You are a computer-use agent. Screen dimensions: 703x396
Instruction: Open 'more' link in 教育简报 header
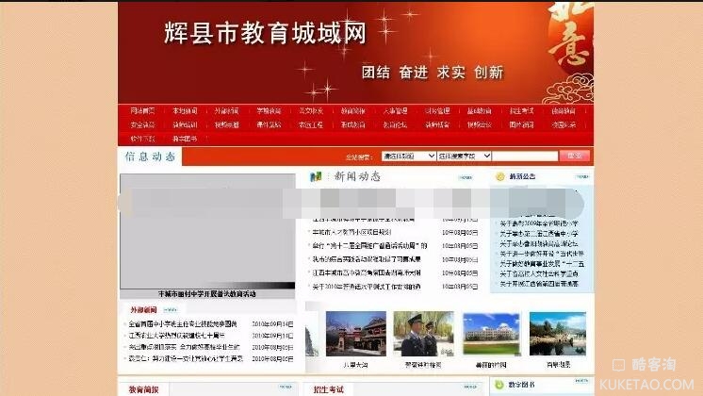pos(284,388)
